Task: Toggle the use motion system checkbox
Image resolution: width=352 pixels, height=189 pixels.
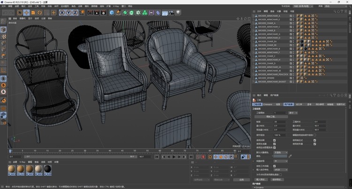Action: coord(275,148)
